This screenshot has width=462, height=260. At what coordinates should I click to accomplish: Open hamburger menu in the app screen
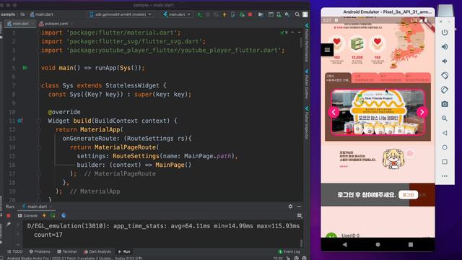tap(327, 50)
